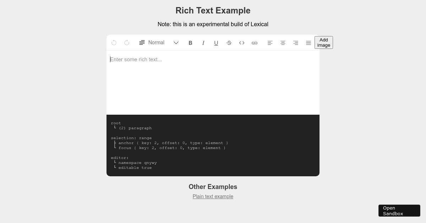The image size is (426, 223).
Task: Open the block format chevron menu
Action: (x=176, y=42)
